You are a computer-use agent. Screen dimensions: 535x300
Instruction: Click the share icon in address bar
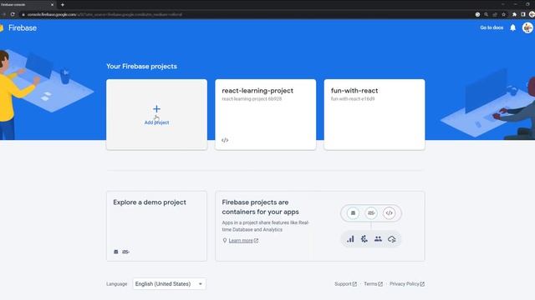point(495,14)
